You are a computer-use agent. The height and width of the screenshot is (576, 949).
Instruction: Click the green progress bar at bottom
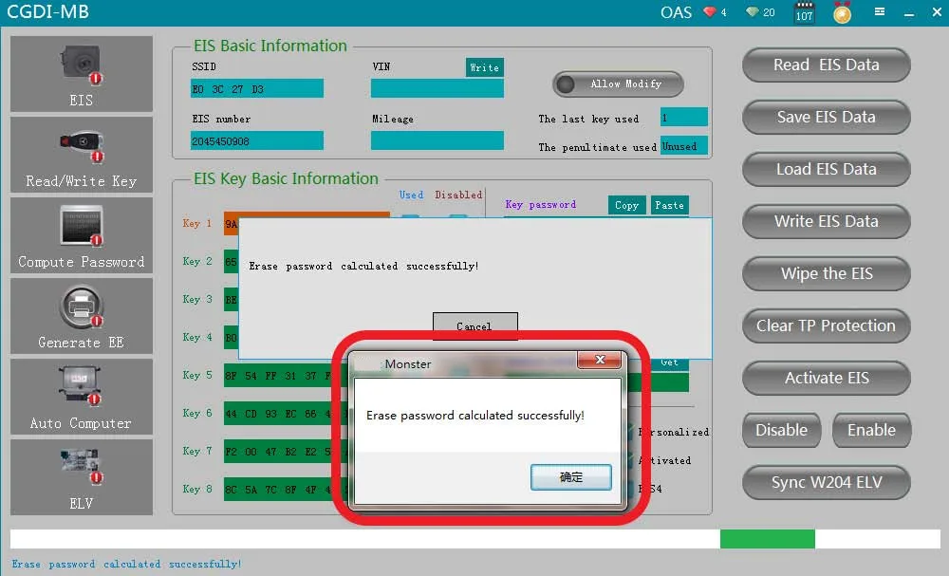768,538
